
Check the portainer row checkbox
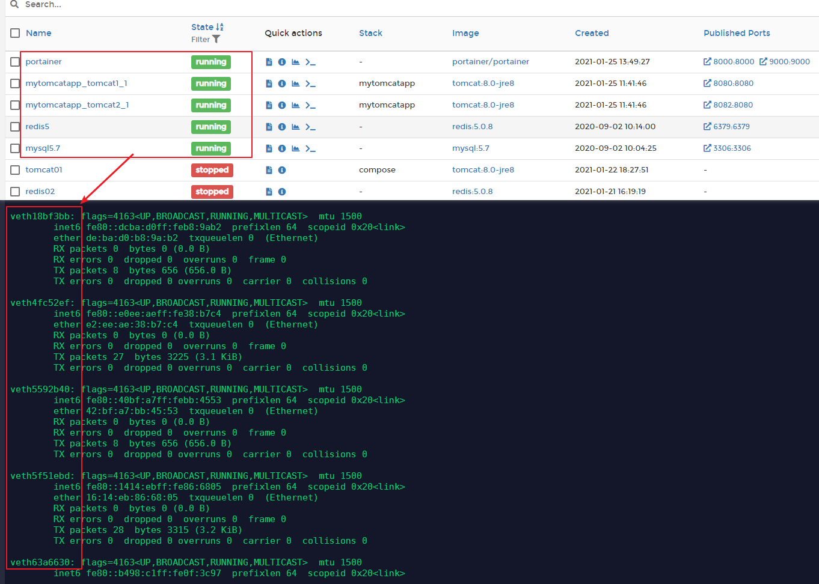coord(15,62)
